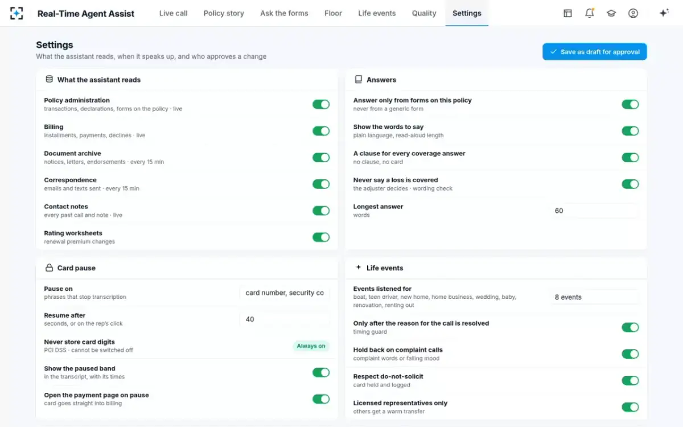
Task: Click 'plain language, read-aloud length' text
Action: click(x=398, y=136)
